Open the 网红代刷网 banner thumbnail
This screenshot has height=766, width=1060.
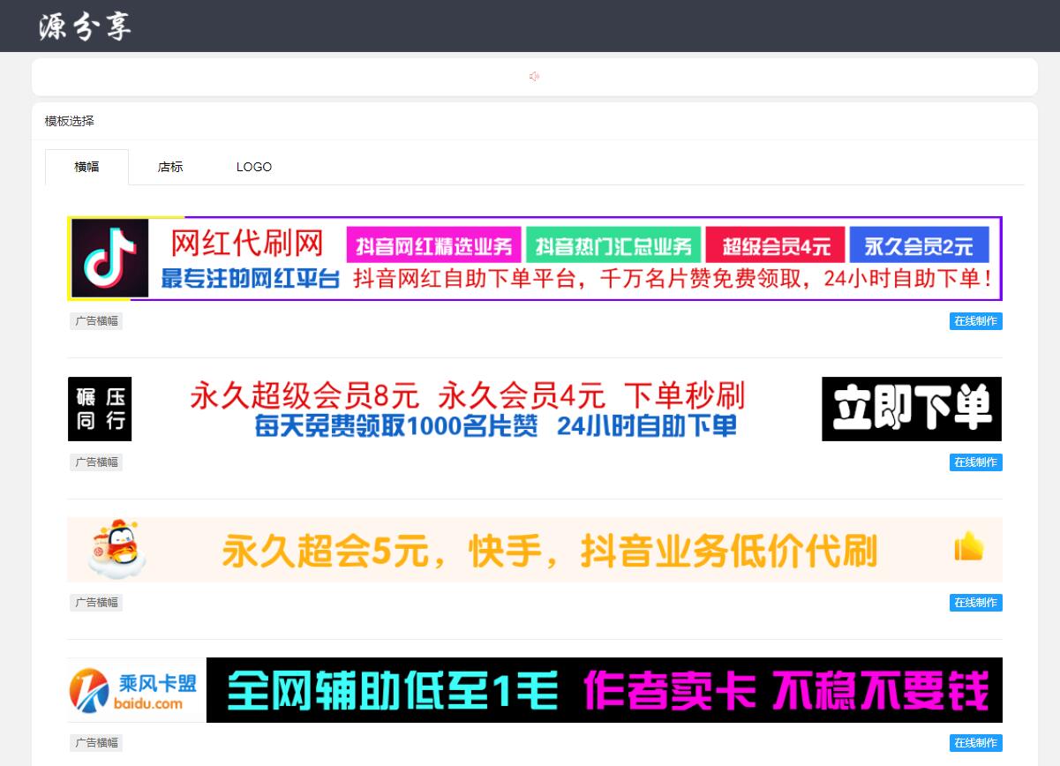(x=535, y=259)
